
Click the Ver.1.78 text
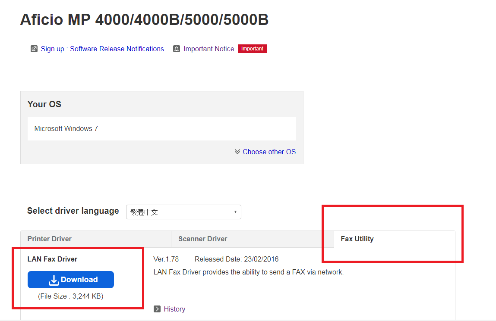coord(166,259)
